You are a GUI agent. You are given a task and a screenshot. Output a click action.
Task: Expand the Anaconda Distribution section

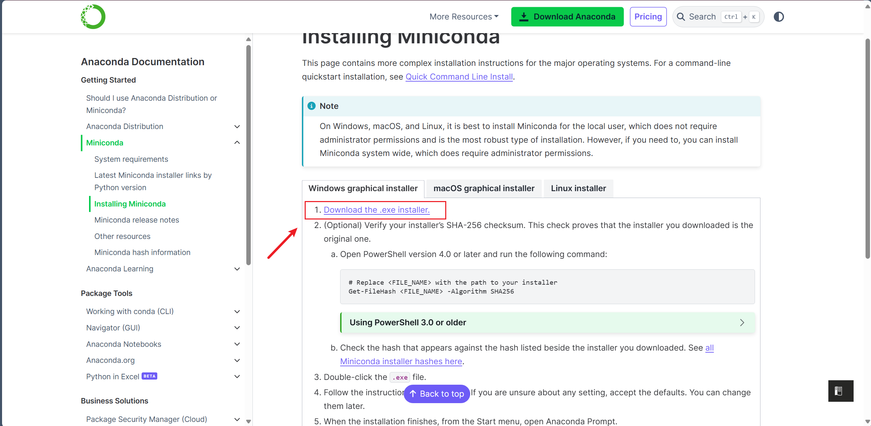point(237,127)
